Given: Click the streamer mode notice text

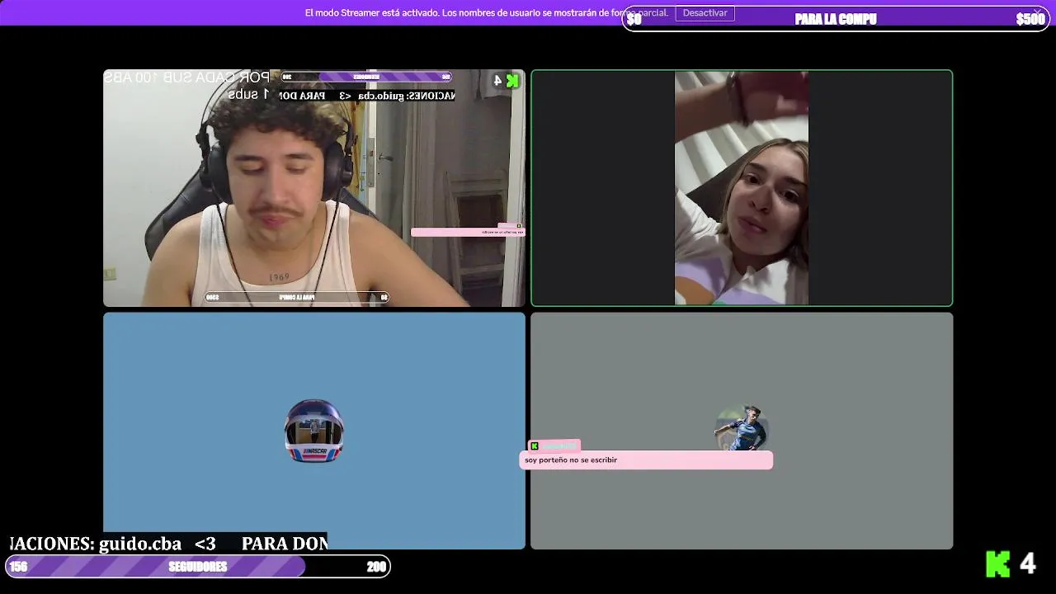Looking at the screenshot, I should [487, 13].
